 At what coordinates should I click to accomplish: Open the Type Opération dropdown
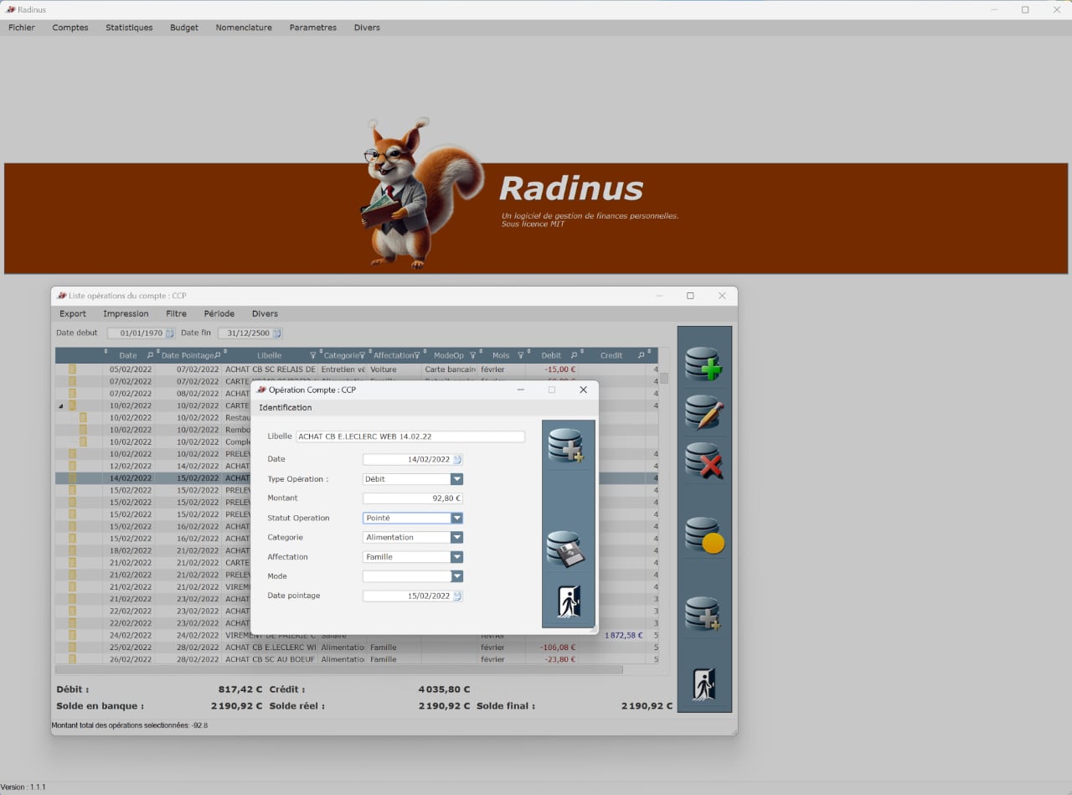(456, 478)
